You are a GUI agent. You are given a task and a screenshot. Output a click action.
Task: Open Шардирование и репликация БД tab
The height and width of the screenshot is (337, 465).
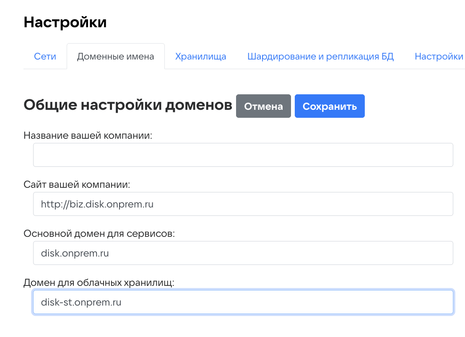point(321,56)
